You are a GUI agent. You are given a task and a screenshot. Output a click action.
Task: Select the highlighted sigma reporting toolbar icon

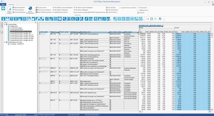tap(60, 19)
